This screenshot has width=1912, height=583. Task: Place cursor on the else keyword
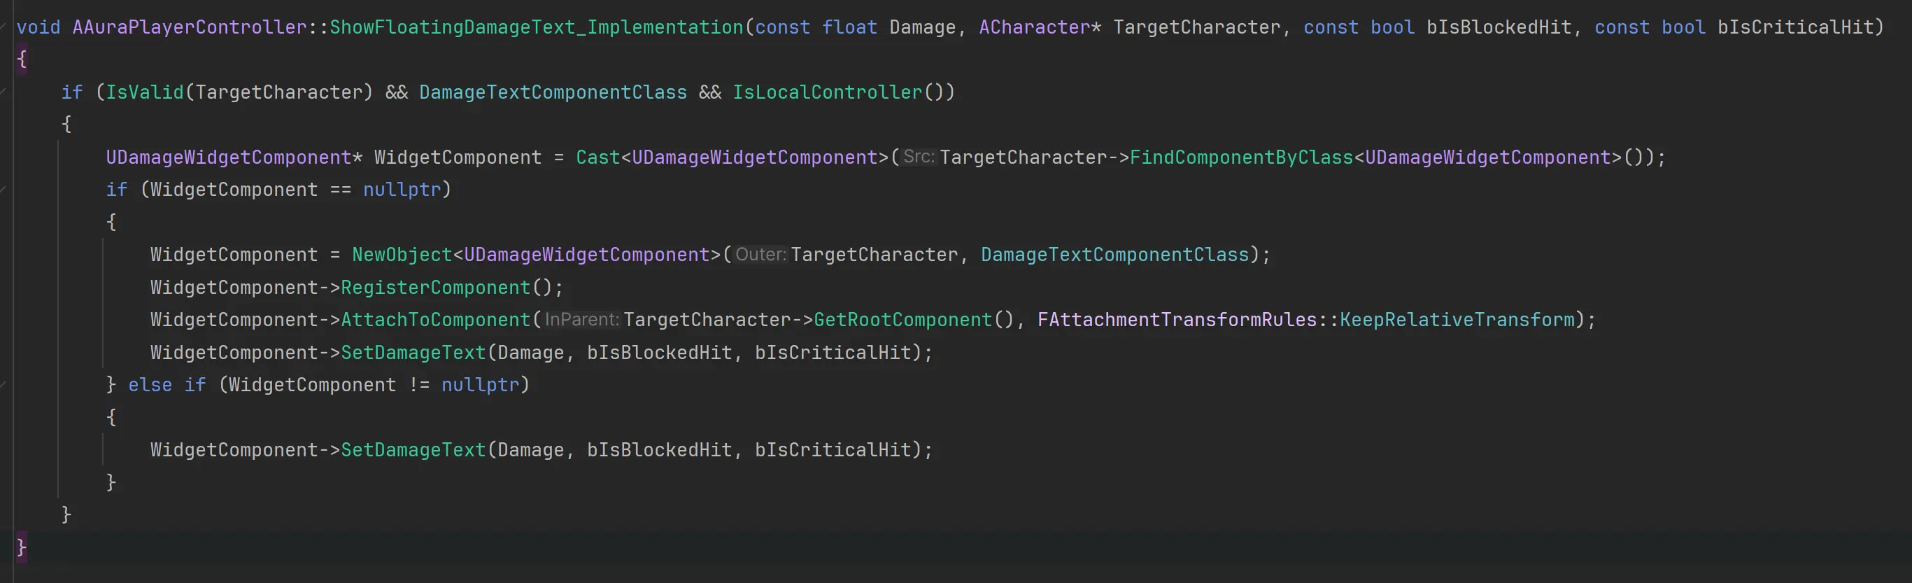tap(150, 385)
